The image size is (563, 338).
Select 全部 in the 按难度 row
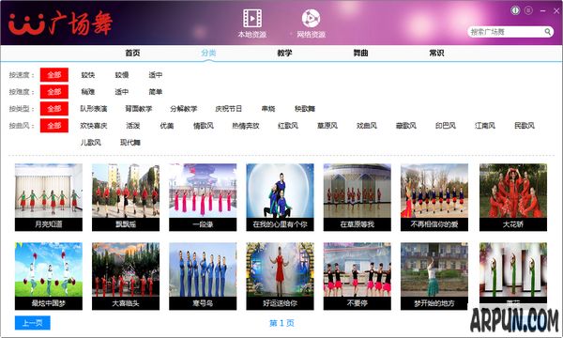(54, 92)
